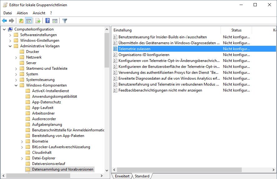
Task: Select Anwendungskompatibilität in tree
Action: click(55, 97)
